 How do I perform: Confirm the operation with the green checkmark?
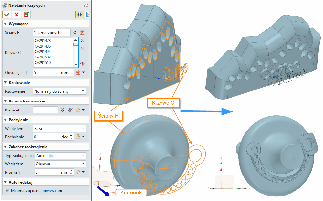tap(6, 15)
